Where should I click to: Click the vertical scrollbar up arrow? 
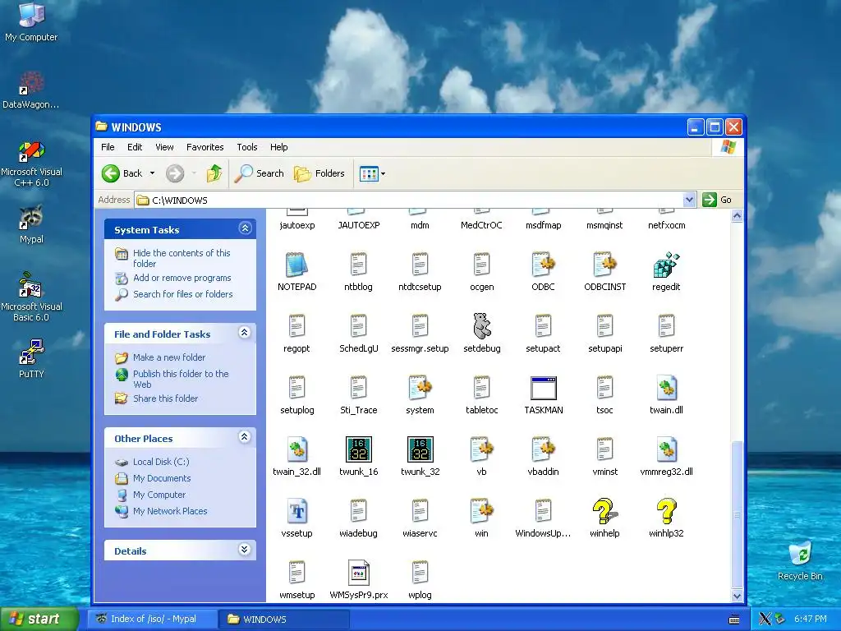737,216
